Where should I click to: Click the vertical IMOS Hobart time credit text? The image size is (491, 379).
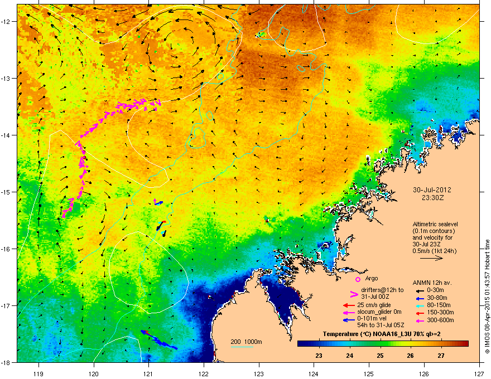click(487, 297)
